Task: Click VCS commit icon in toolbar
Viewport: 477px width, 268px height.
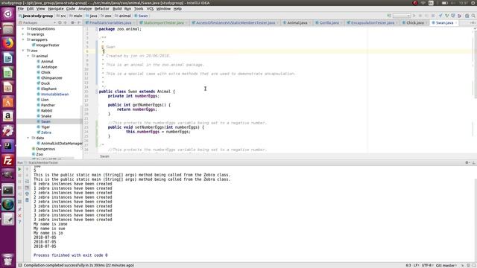Action: [447, 16]
